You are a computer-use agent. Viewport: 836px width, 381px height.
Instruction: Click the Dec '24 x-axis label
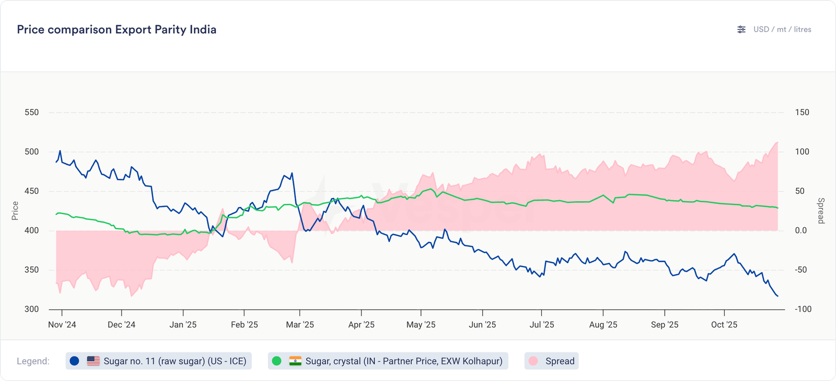[x=121, y=325]
